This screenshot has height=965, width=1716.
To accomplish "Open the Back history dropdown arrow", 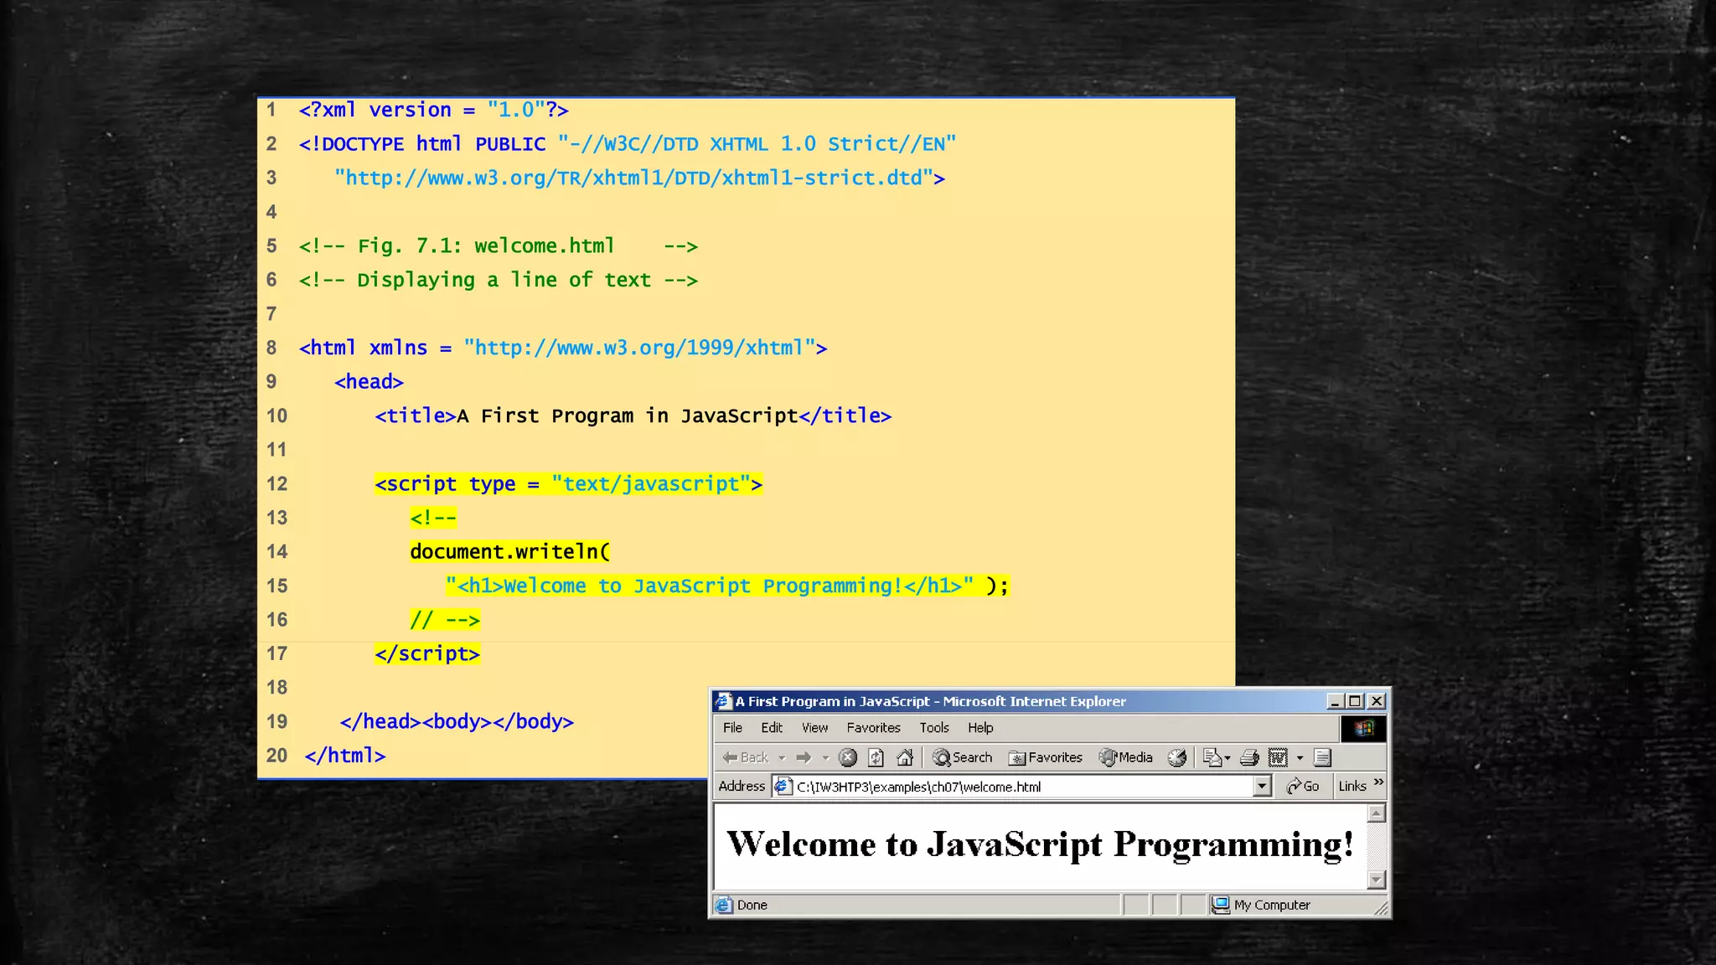I will point(782,758).
